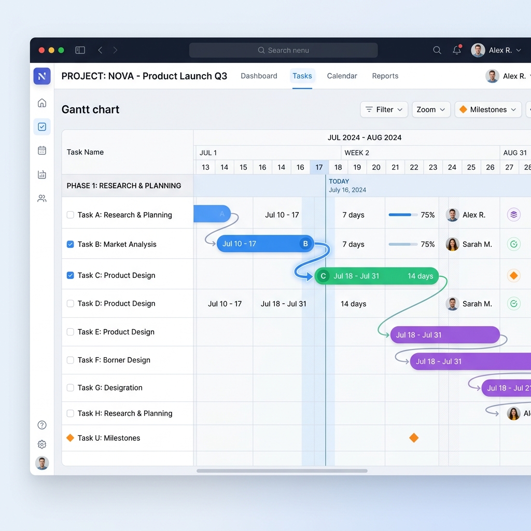
Task: Click the help question mark icon
Action: tap(42, 425)
